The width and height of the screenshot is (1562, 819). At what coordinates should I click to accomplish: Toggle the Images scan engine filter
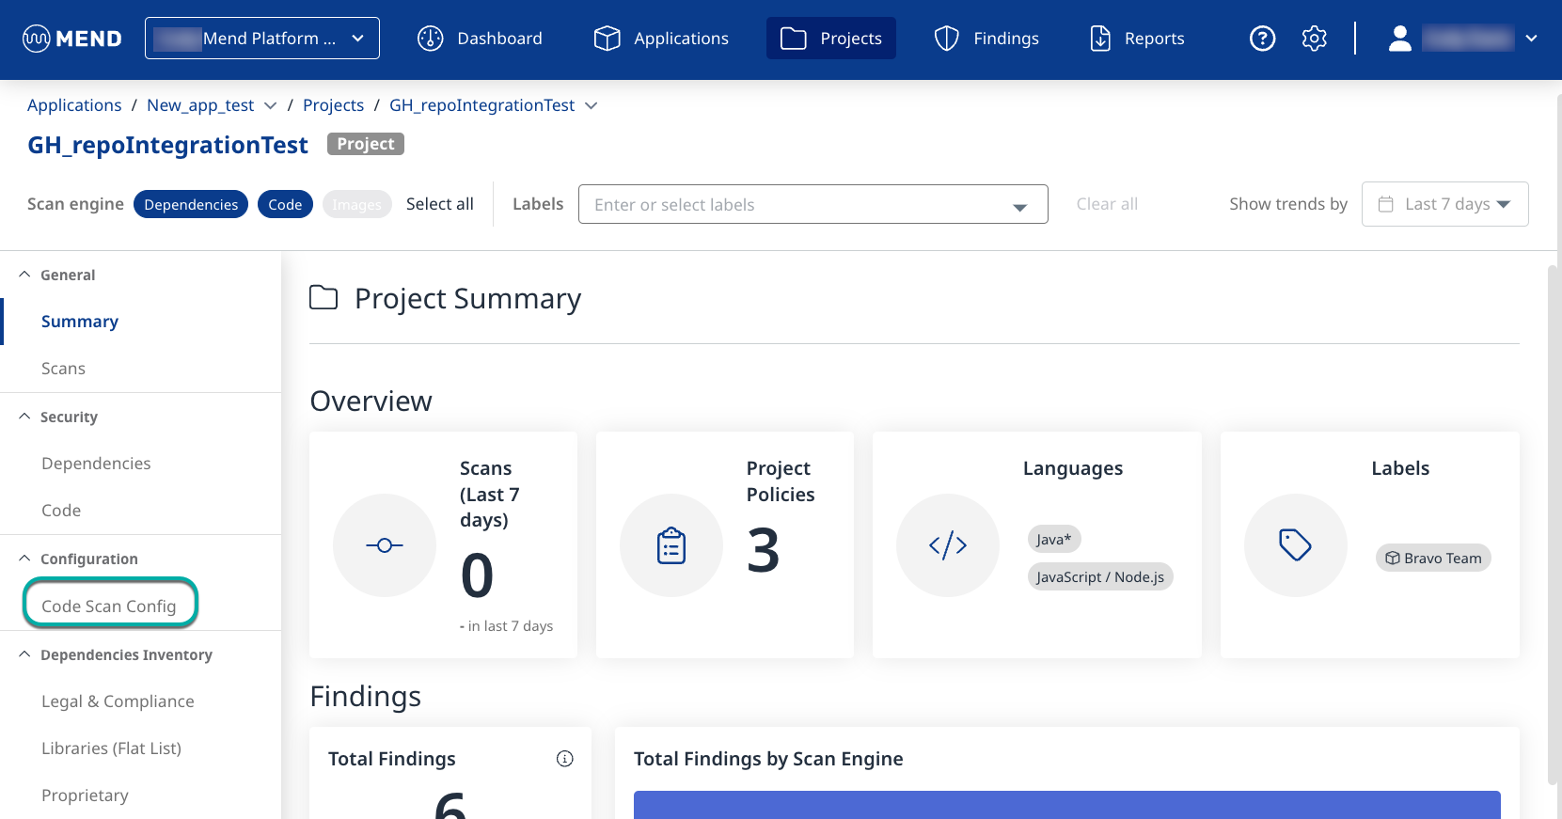click(x=356, y=205)
